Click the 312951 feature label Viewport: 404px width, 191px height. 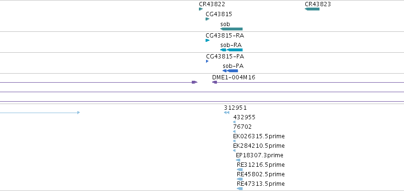click(235, 108)
